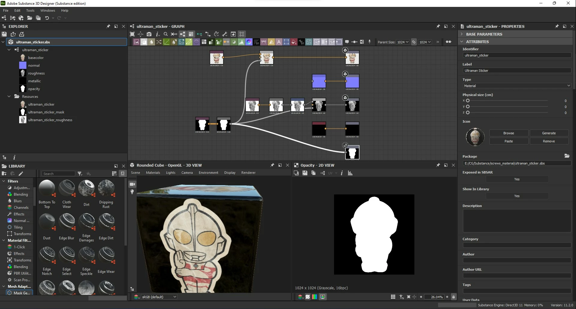
Task: Add a Curve node from the graph toolbar
Action: coord(166,42)
